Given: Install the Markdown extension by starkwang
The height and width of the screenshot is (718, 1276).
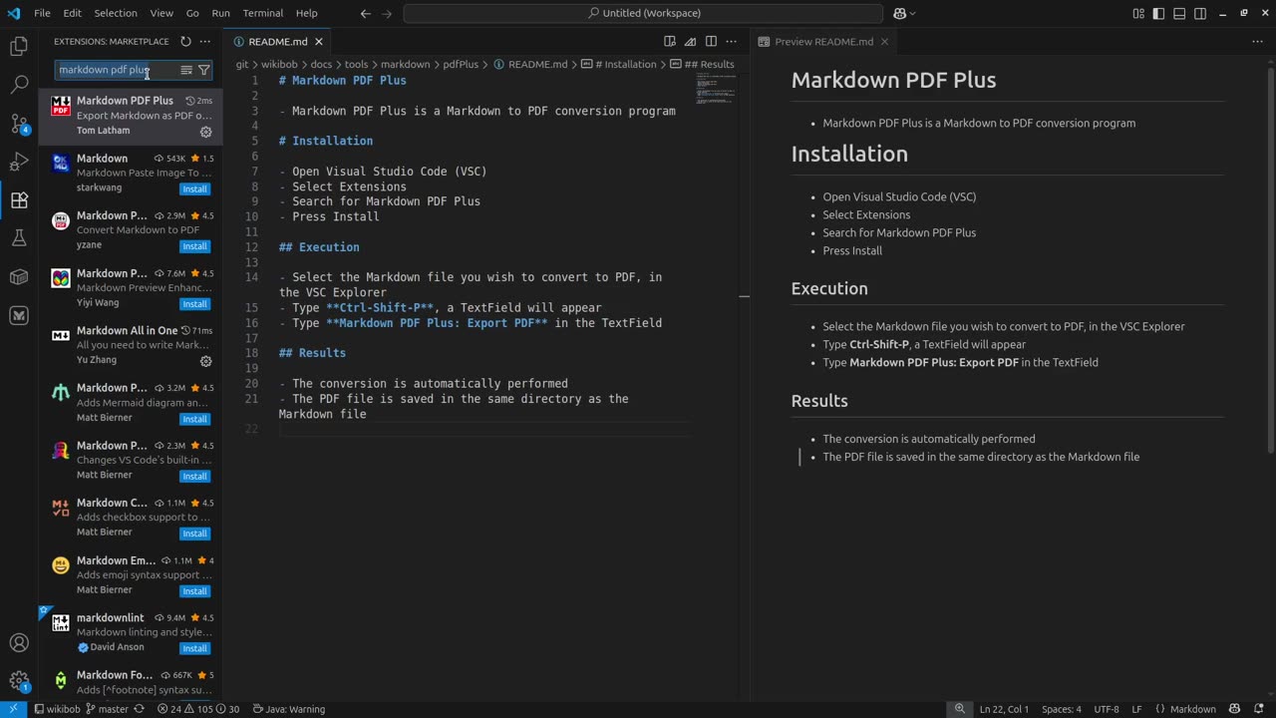Looking at the screenshot, I should pyautogui.click(x=194, y=188).
